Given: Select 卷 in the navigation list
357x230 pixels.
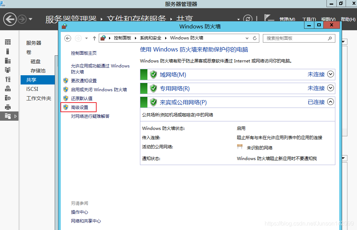Looking at the screenshot, I should [x=29, y=52].
